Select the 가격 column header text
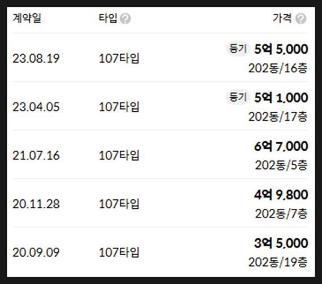This screenshot has height=284, width=322. (x=282, y=18)
